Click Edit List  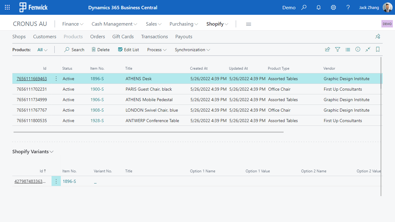[128, 50]
